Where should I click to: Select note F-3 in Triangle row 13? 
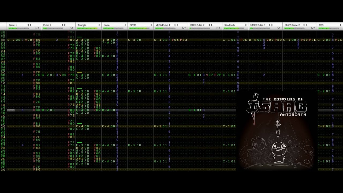(79, 91)
